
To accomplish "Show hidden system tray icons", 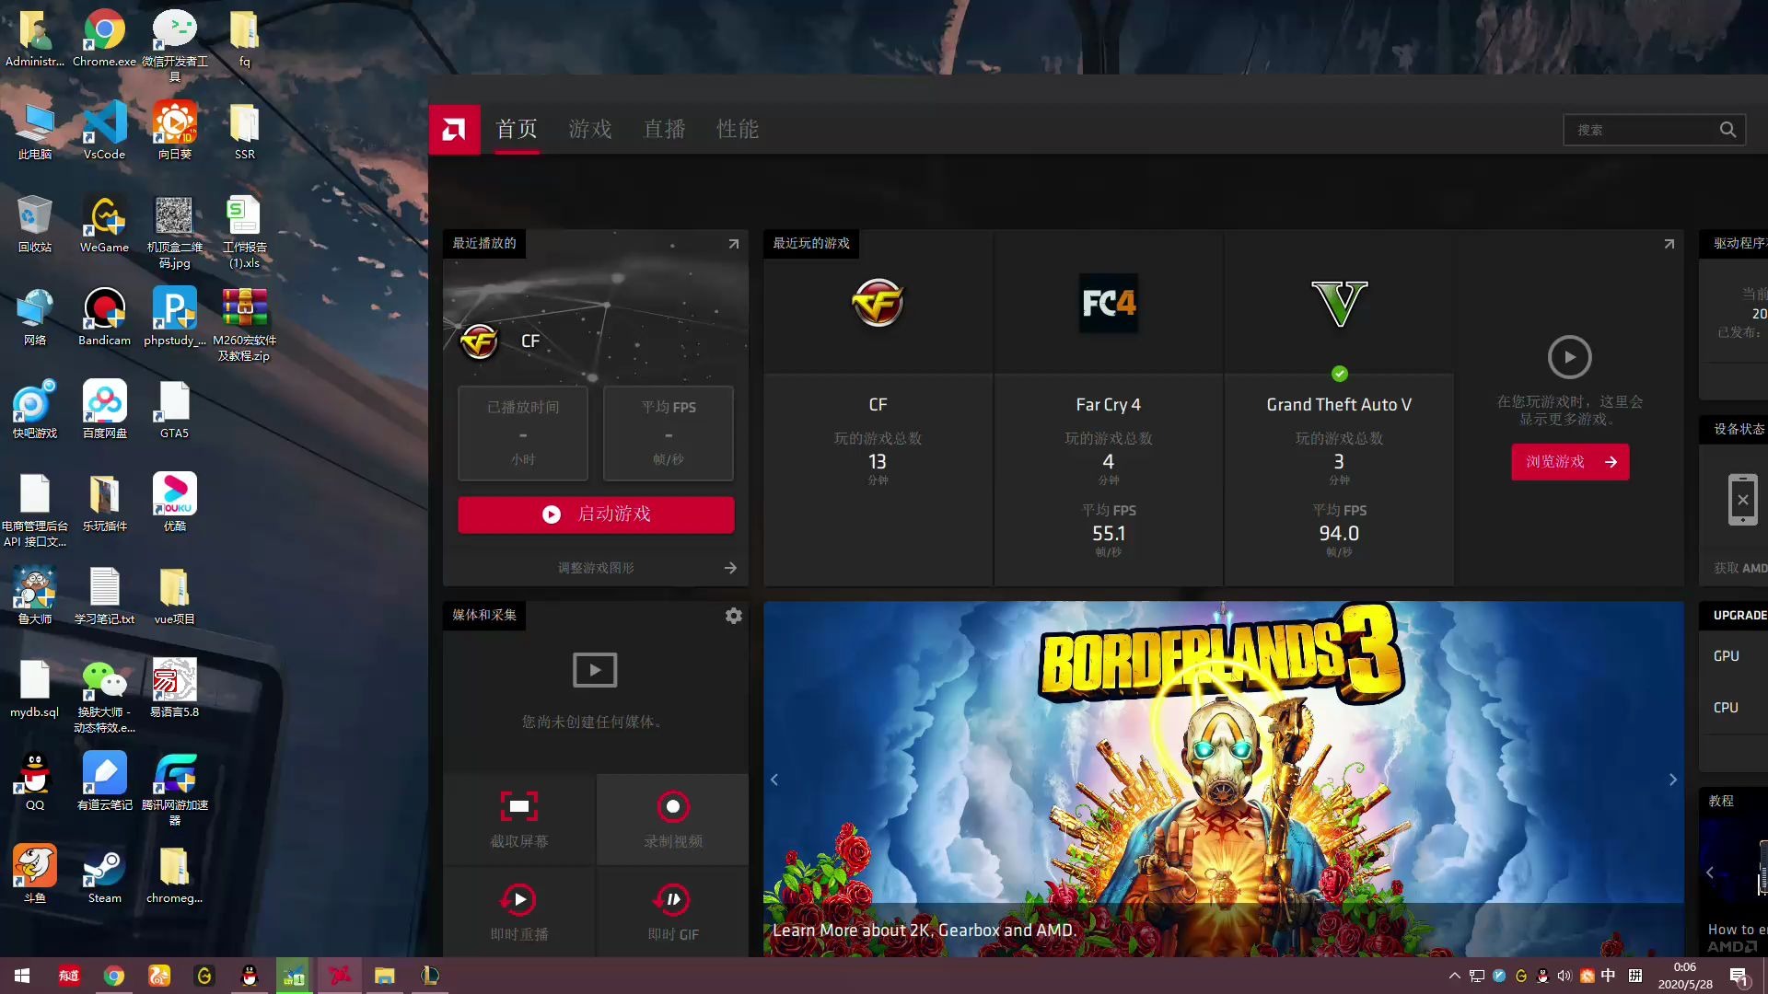I will (1454, 976).
